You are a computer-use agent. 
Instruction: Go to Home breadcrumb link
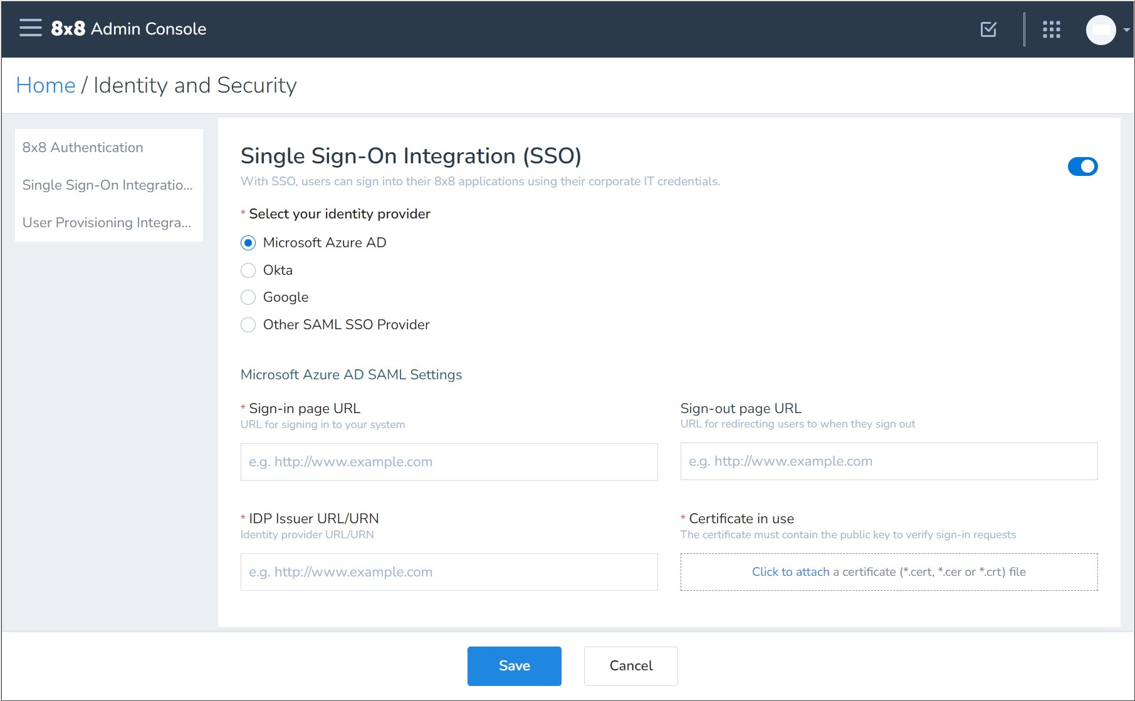pyautogui.click(x=46, y=85)
